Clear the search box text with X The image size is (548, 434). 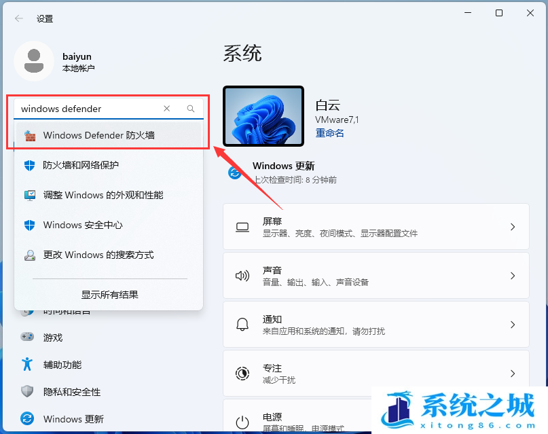pyautogui.click(x=166, y=109)
